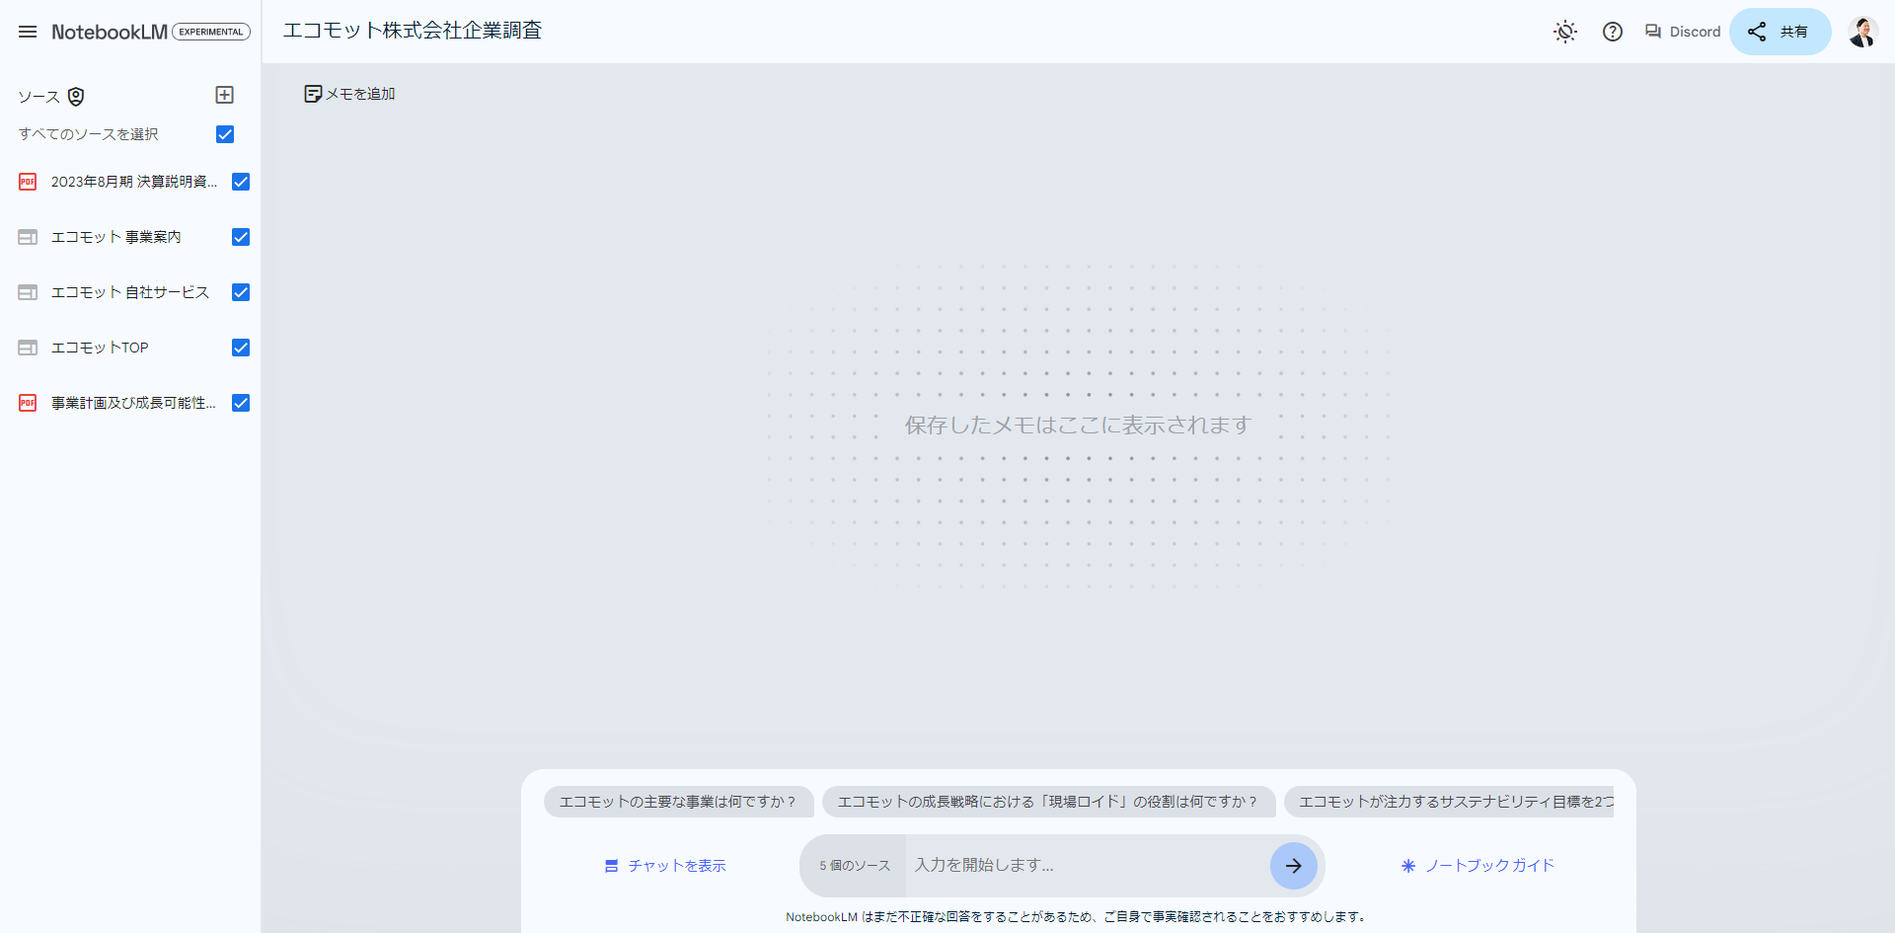1895x933 pixels.
Task: Uncheck エコモット 自社サービス source checkbox
Action: [241, 292]
